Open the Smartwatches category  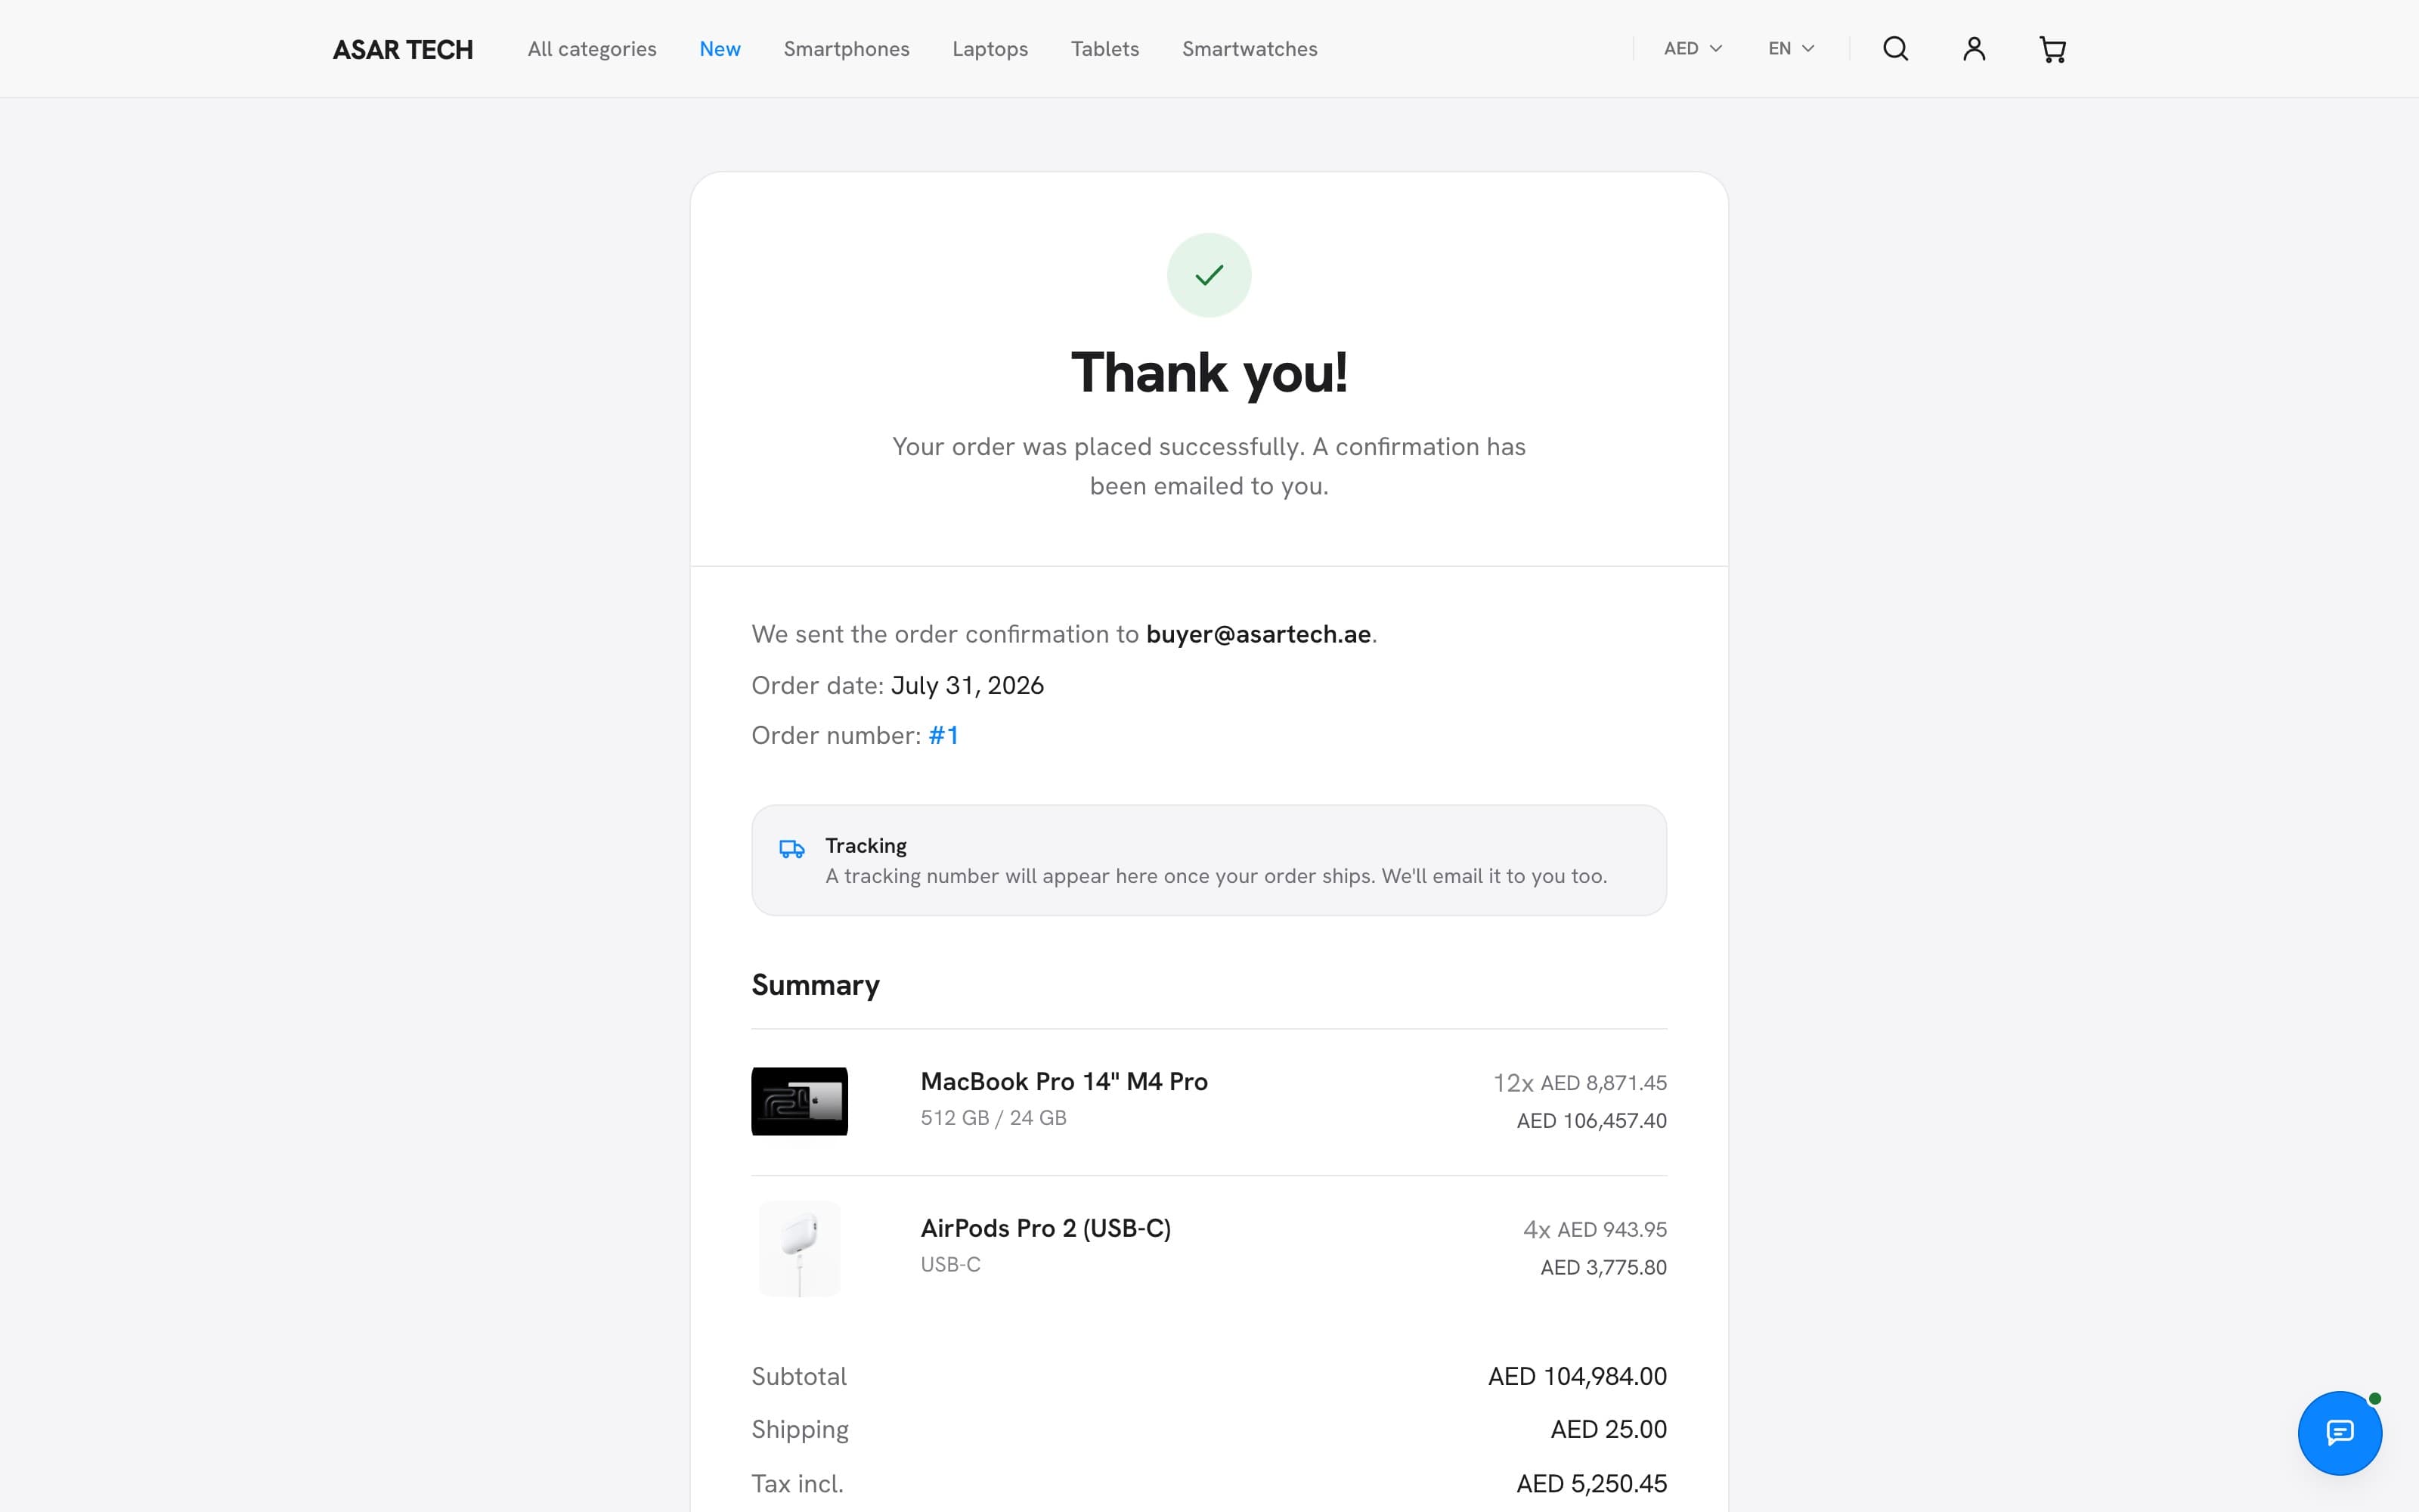[x=1250, y=49]
